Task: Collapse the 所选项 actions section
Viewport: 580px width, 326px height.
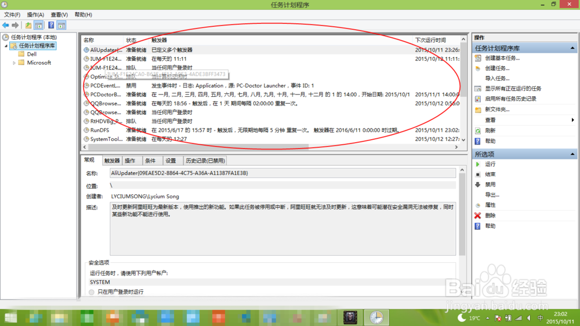Action: point(572,154)
